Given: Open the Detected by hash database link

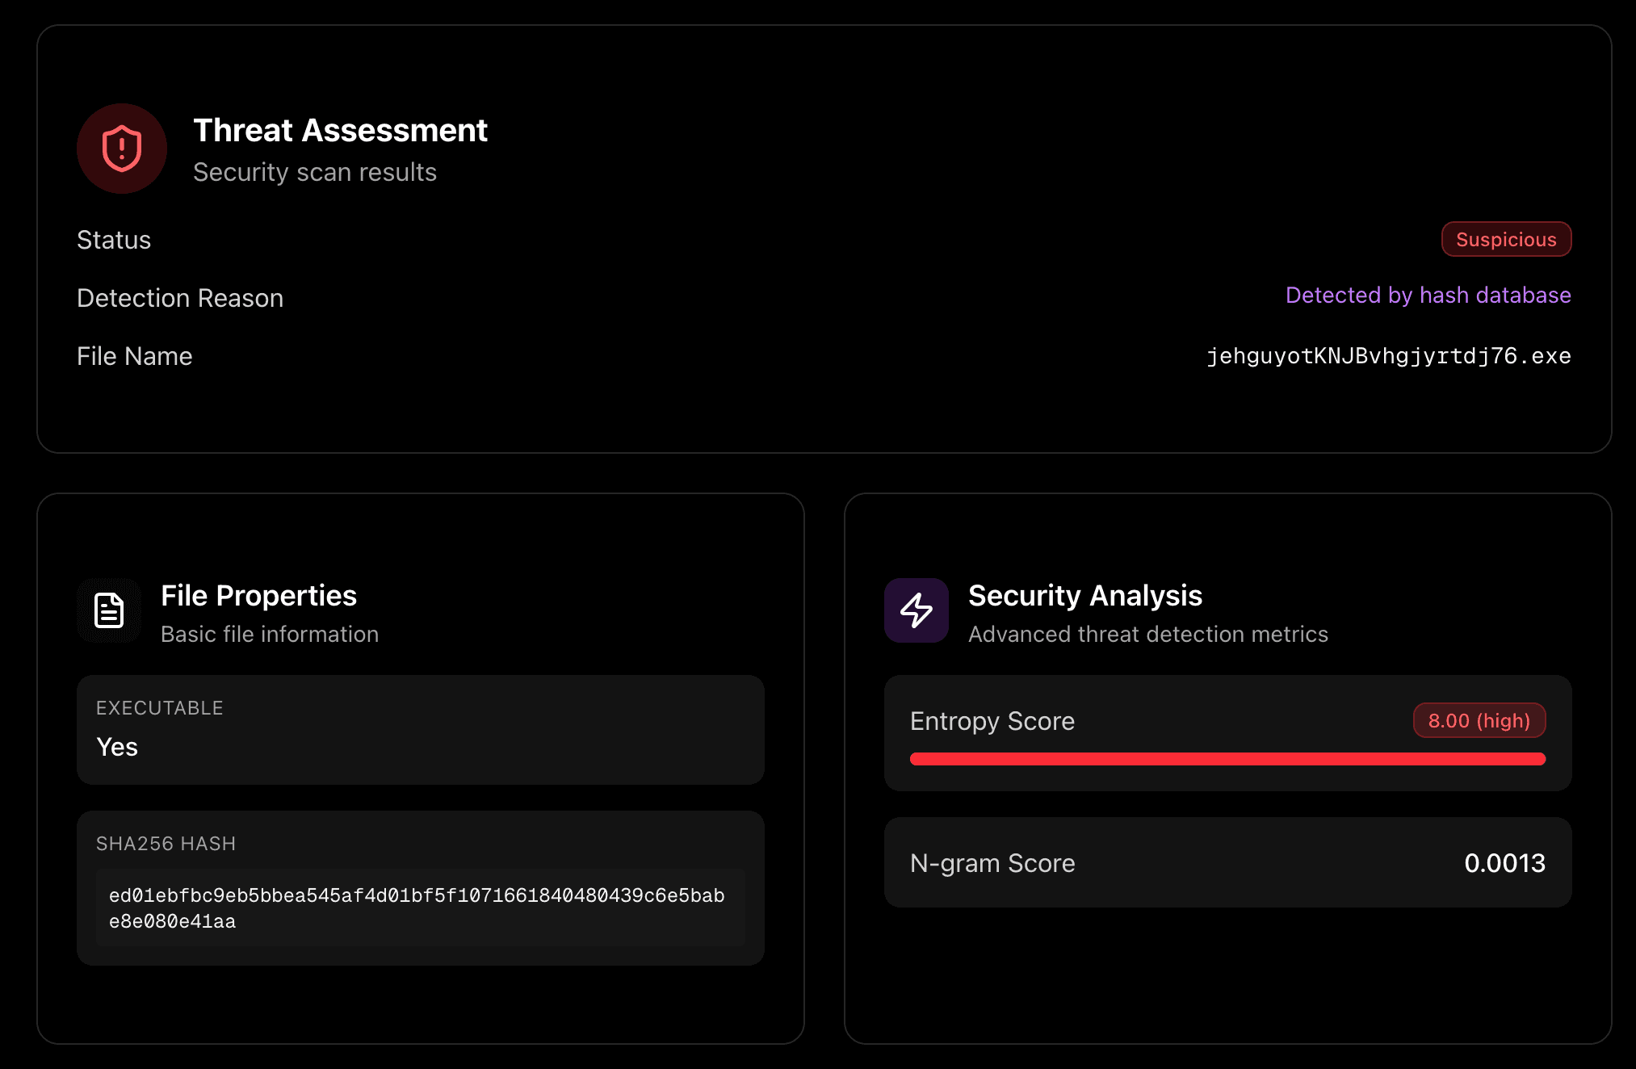Looking at the screenshot, I should (x=1428, y=296).
